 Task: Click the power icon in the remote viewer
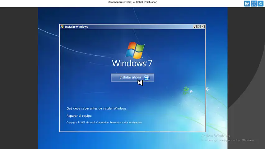(x=260, y=3)
